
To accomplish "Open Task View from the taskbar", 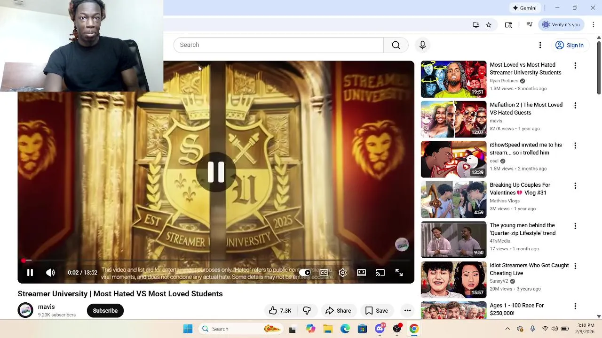I will tap(292, 329).
